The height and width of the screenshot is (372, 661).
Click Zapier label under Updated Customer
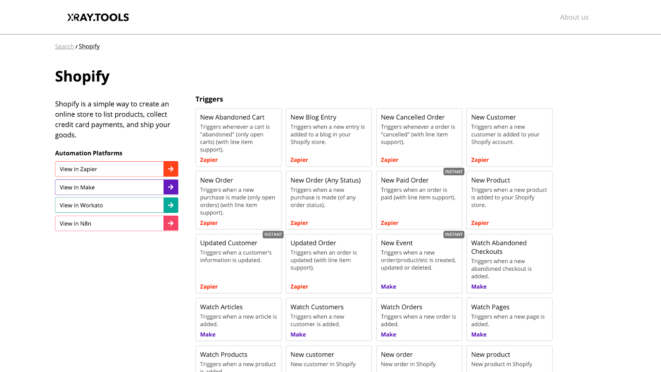(209, 286)
